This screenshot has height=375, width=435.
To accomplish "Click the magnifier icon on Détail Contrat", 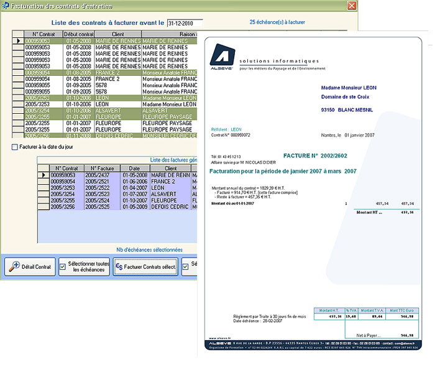I will 14,266.
